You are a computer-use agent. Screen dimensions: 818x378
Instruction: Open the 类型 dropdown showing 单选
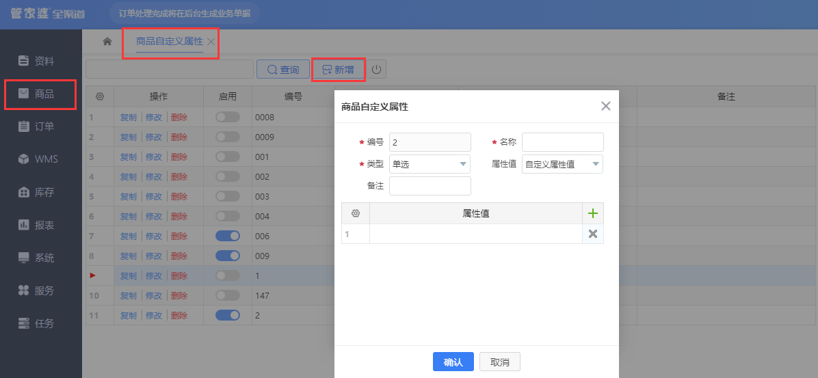coord(430,164)
